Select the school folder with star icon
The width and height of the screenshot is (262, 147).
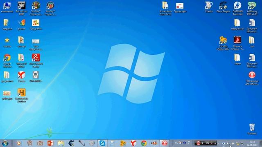tap(7, 42)
